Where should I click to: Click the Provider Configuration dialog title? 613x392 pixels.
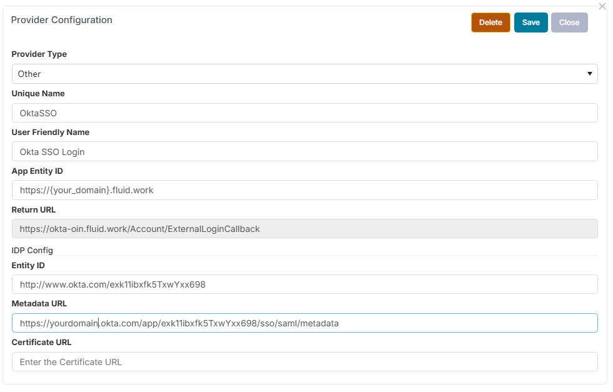coord(62,20)
